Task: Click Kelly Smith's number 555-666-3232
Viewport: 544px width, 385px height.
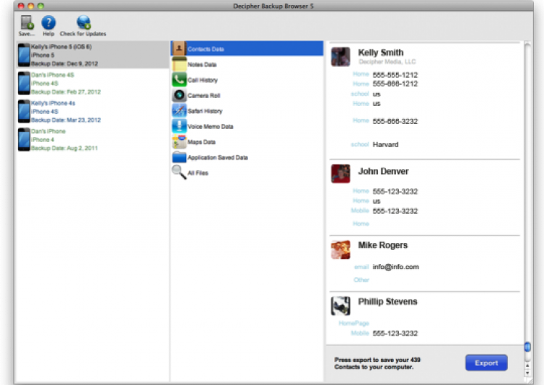Action: [x=395, y=121]
